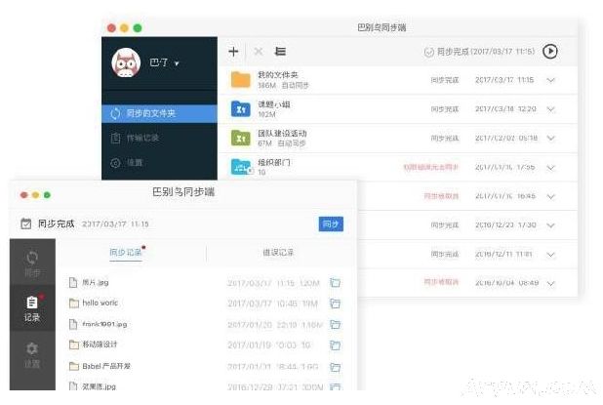Open folder icon for hello world row
Screen dimensions: 603x405
(336, 304)
